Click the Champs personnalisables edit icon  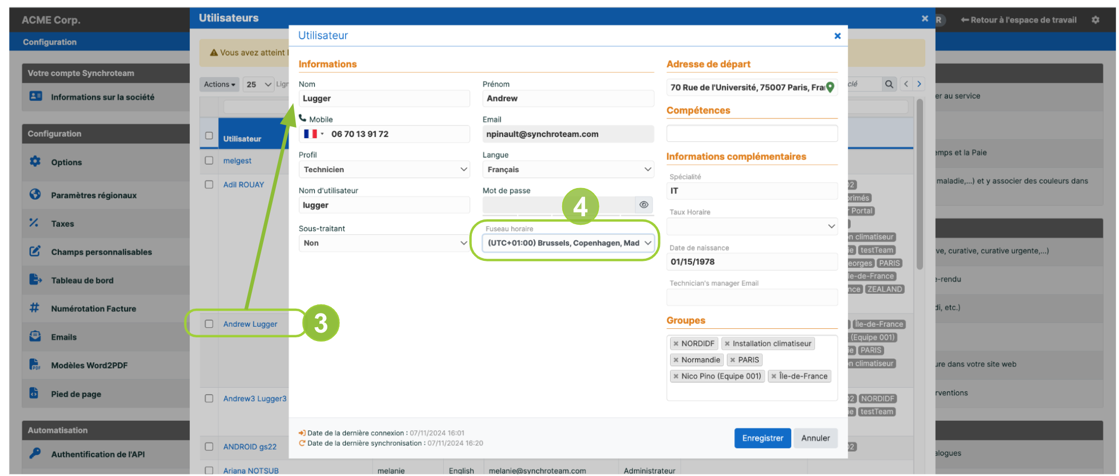[x=35, y=251]
